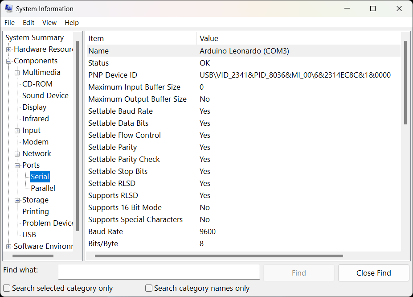Select the Sound Device tree item

(x=45, y=96)
